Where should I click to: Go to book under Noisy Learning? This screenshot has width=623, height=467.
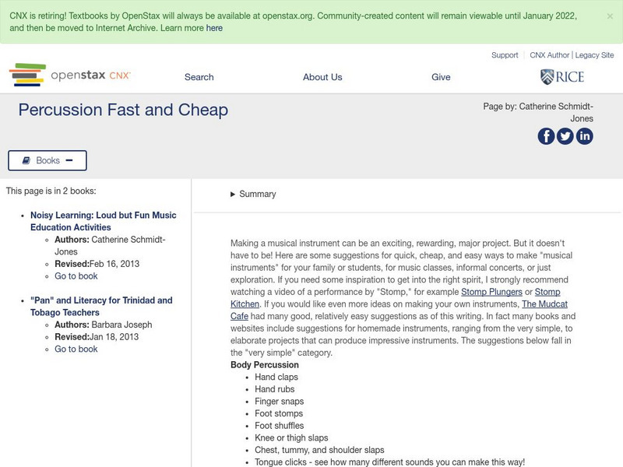(x=76, y=276)
